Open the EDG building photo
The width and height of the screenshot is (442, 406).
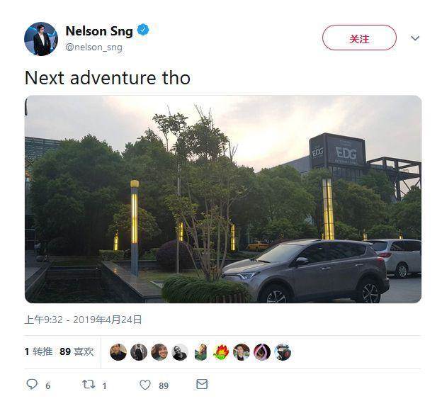[223, 199]
